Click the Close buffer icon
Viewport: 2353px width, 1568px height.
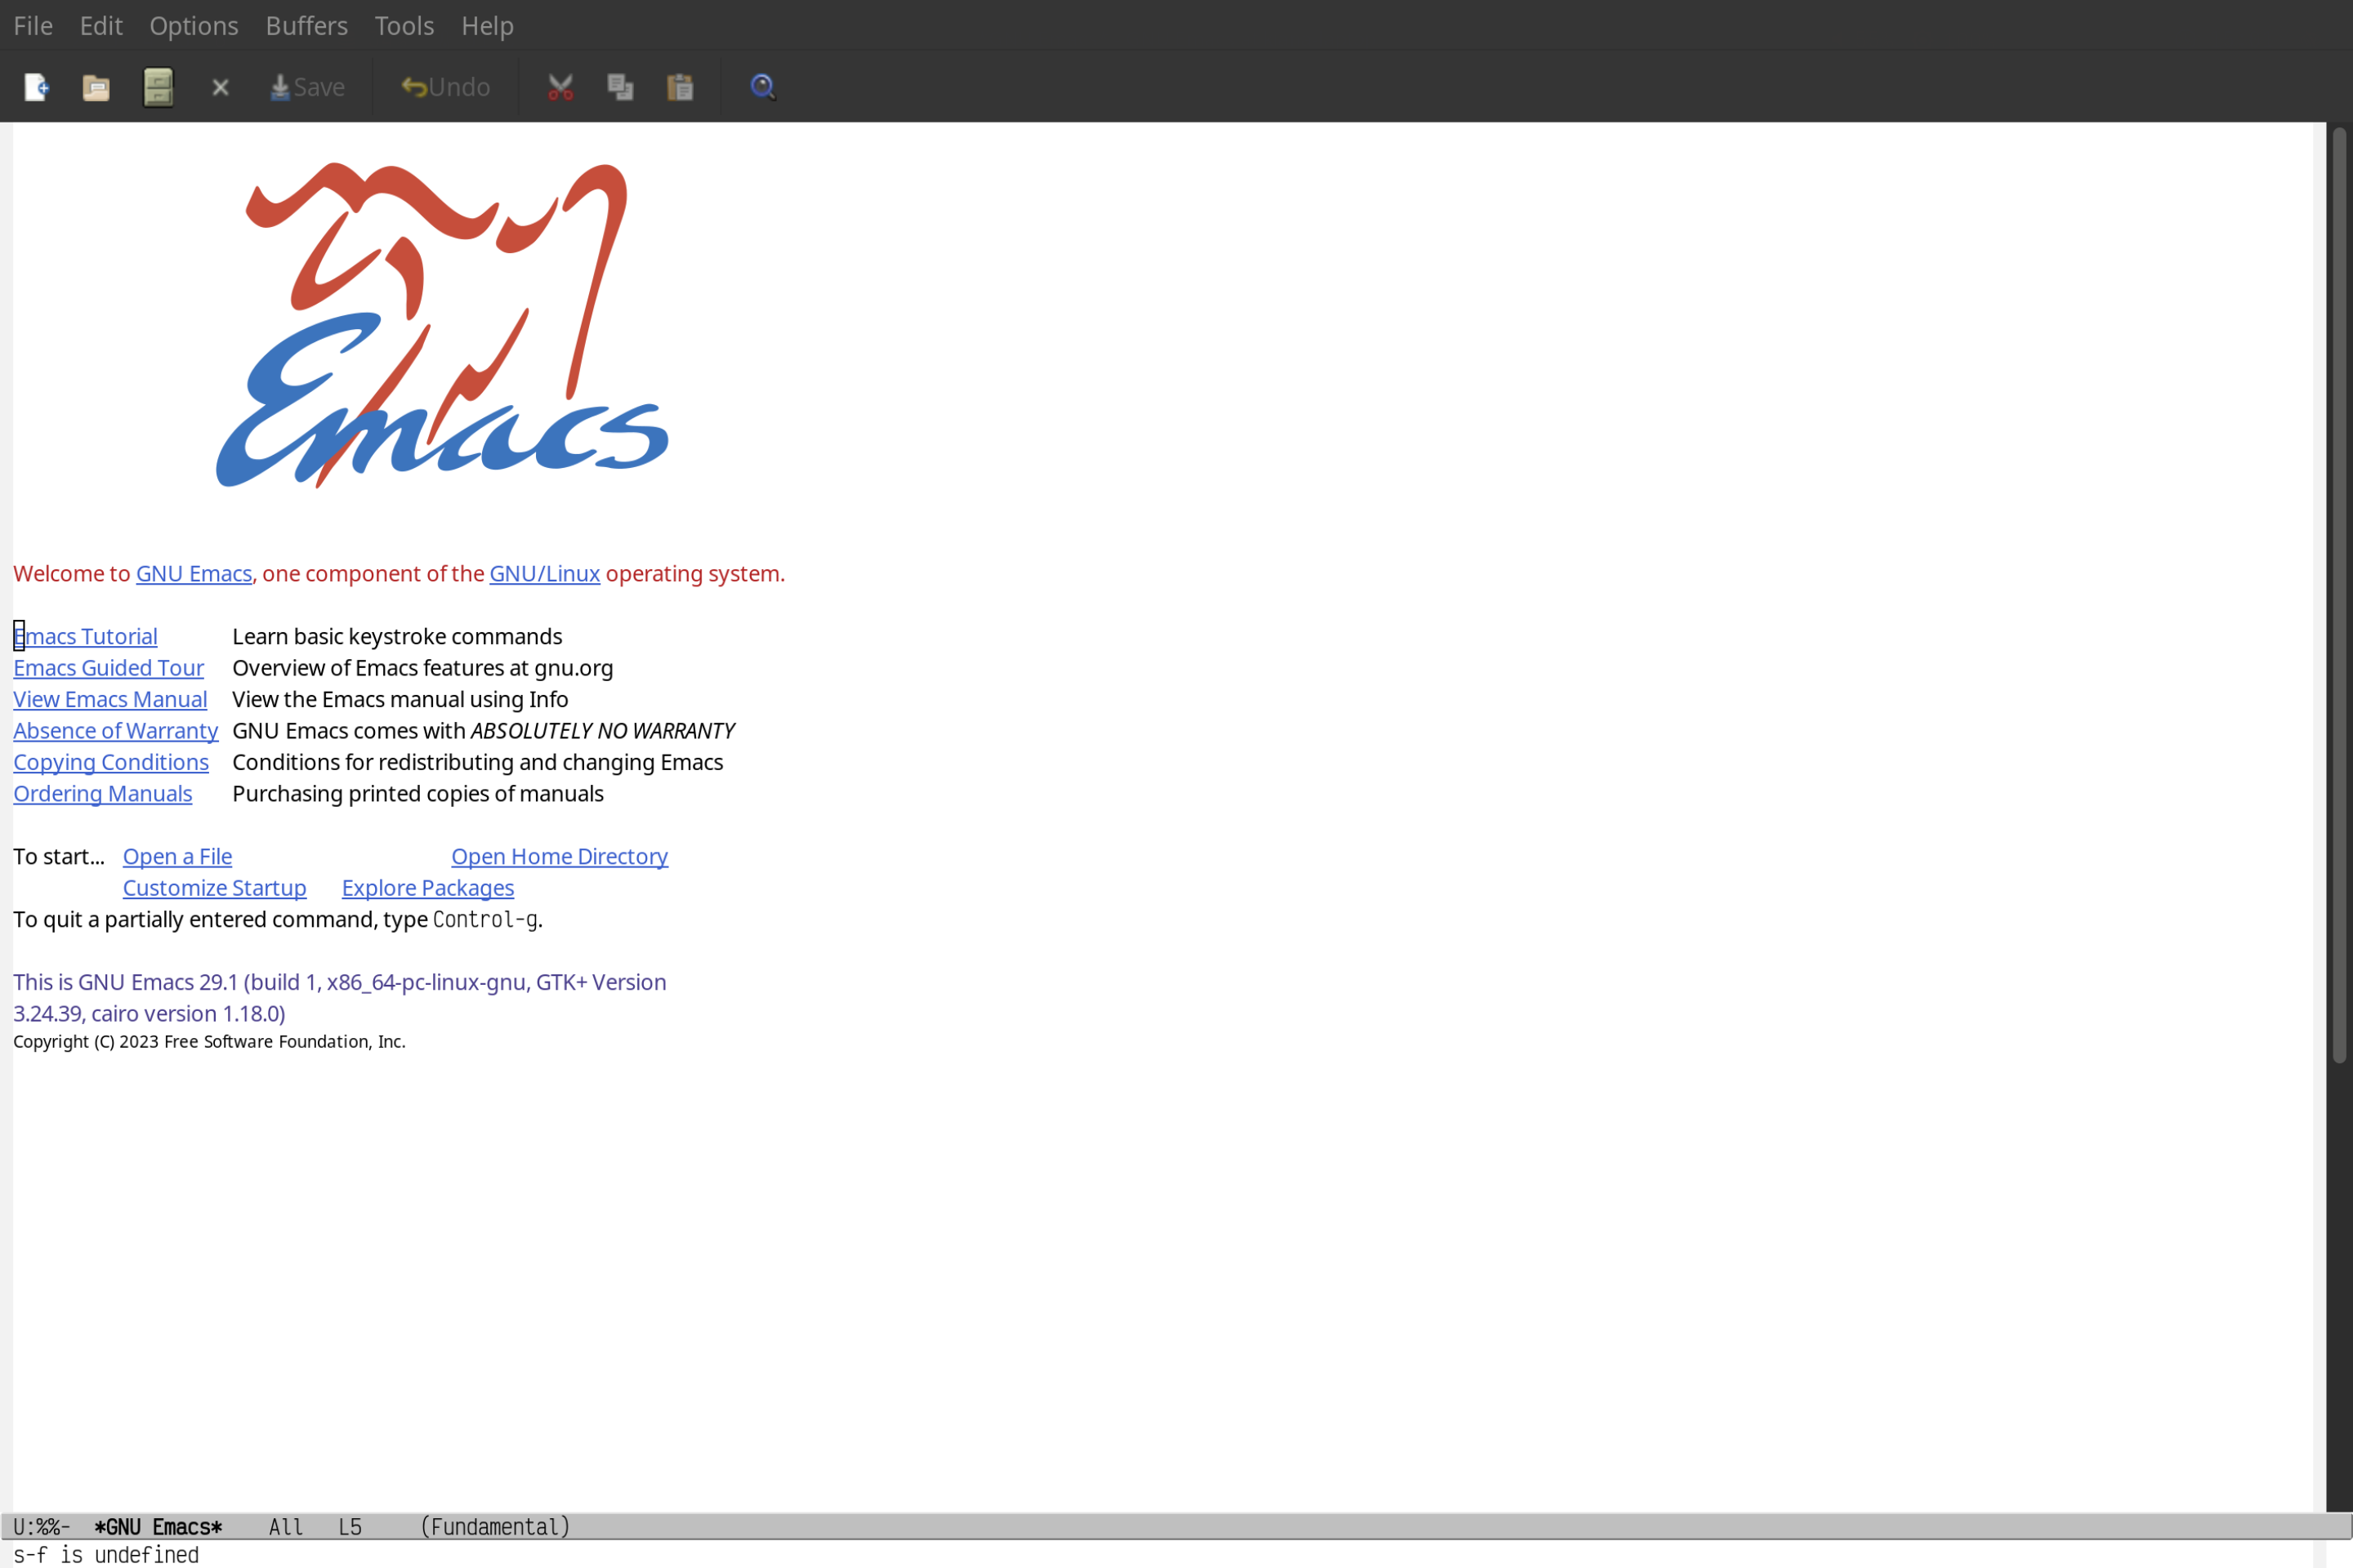(x=219, y=87)
